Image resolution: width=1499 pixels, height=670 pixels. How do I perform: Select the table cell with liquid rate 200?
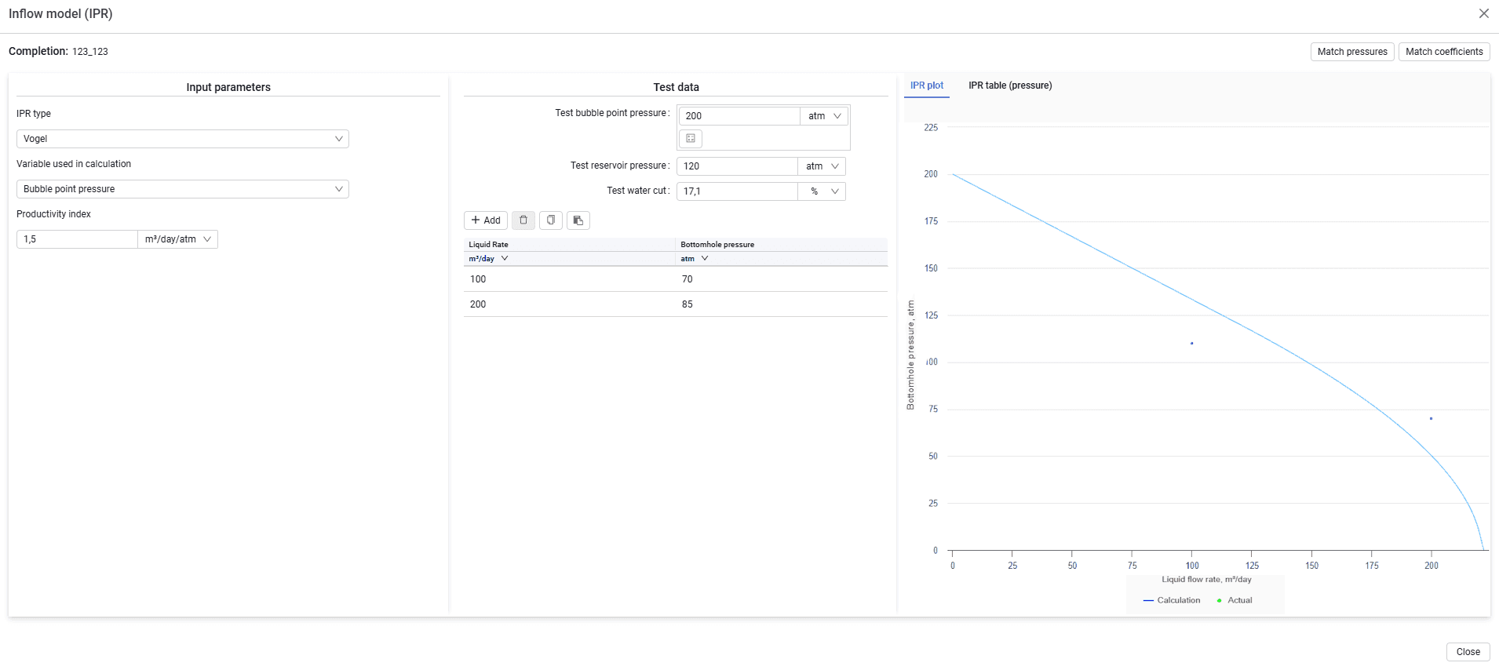click(x=569, y=304)
